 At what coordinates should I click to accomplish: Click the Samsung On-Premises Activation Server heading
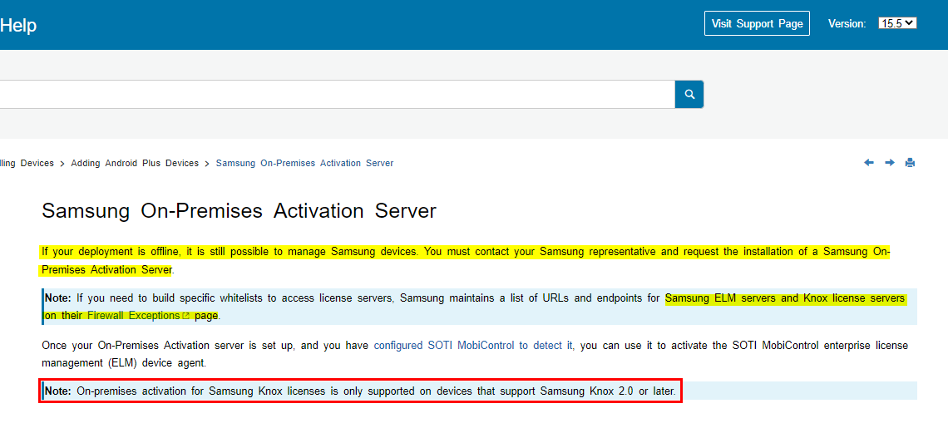pyautogui.click(x=239, y=211)
